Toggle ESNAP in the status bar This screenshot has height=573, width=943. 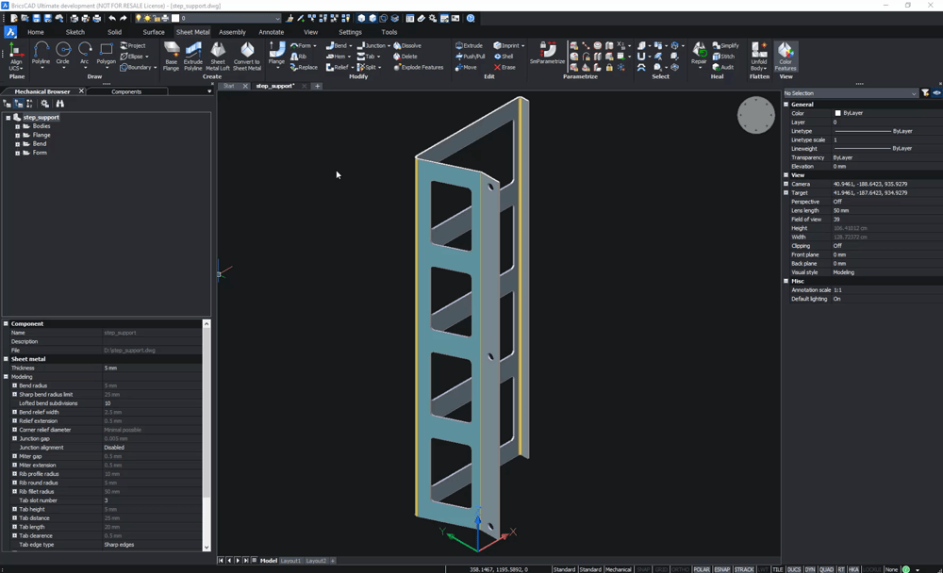point(722,569)
